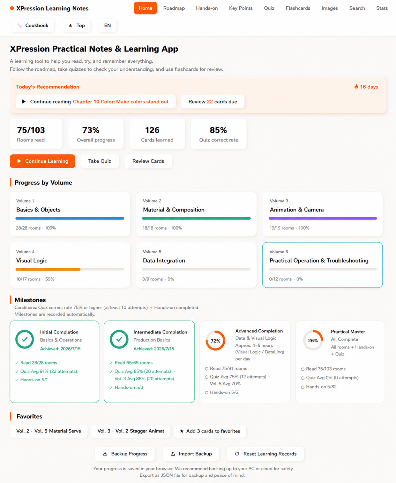Go to the Search tab

pyautogui.click(x=357, y=8)
